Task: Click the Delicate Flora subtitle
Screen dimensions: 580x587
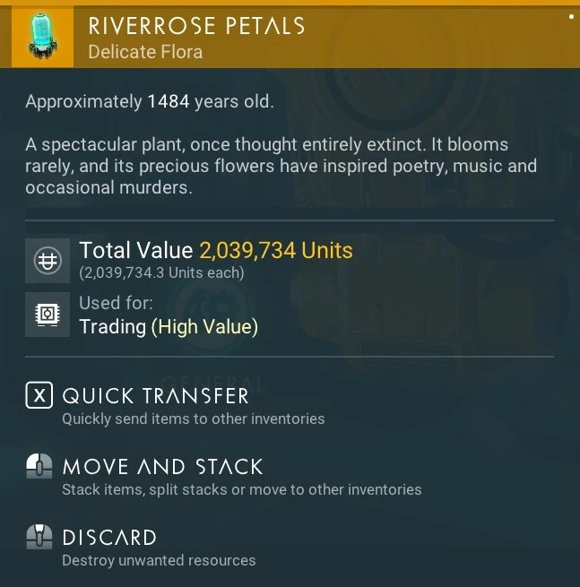Action: click(x=145, y=52)
